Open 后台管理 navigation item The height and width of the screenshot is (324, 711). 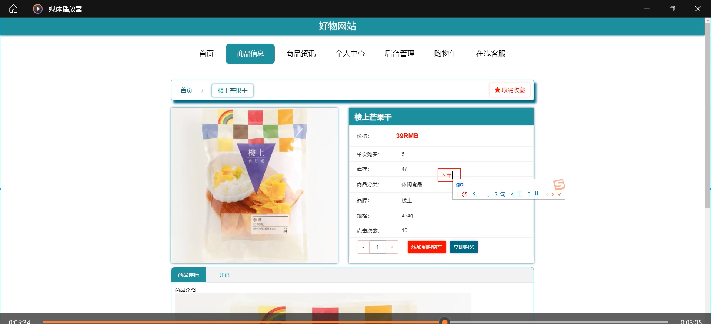tap(400, 54)
